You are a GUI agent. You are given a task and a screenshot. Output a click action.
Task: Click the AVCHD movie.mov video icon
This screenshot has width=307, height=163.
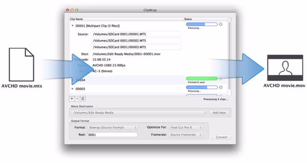click(285, 68)
